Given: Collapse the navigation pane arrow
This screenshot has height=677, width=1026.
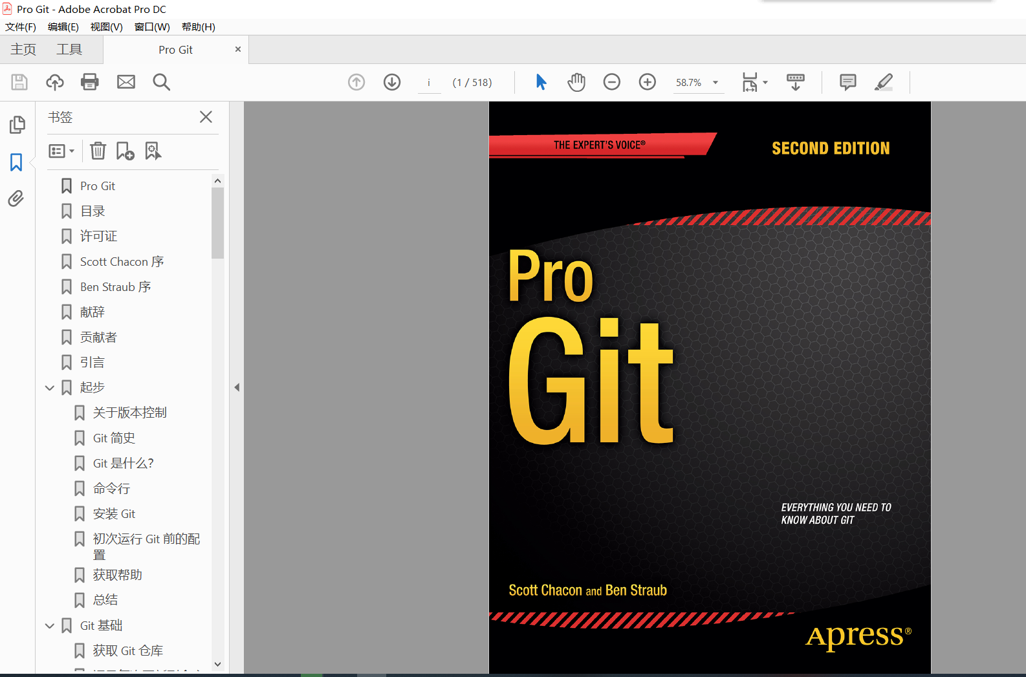Looking at the screenshot, I should (x=237, y=387).
